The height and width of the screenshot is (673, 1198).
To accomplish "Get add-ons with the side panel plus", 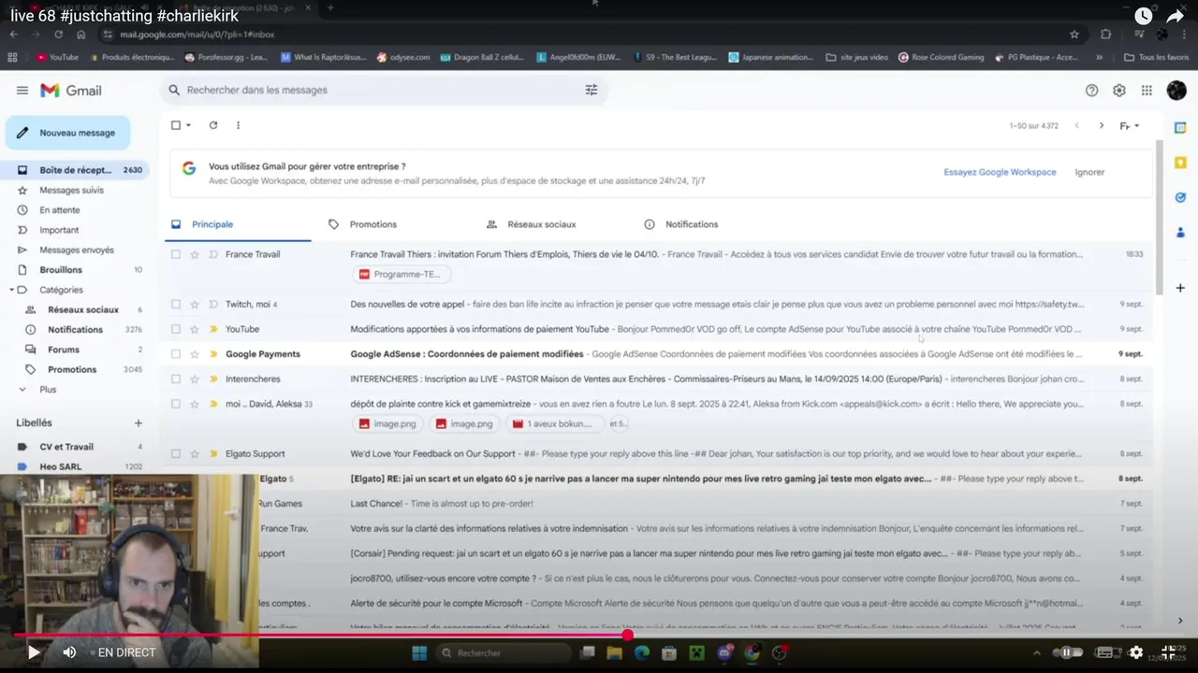I will click(1180, 288).
